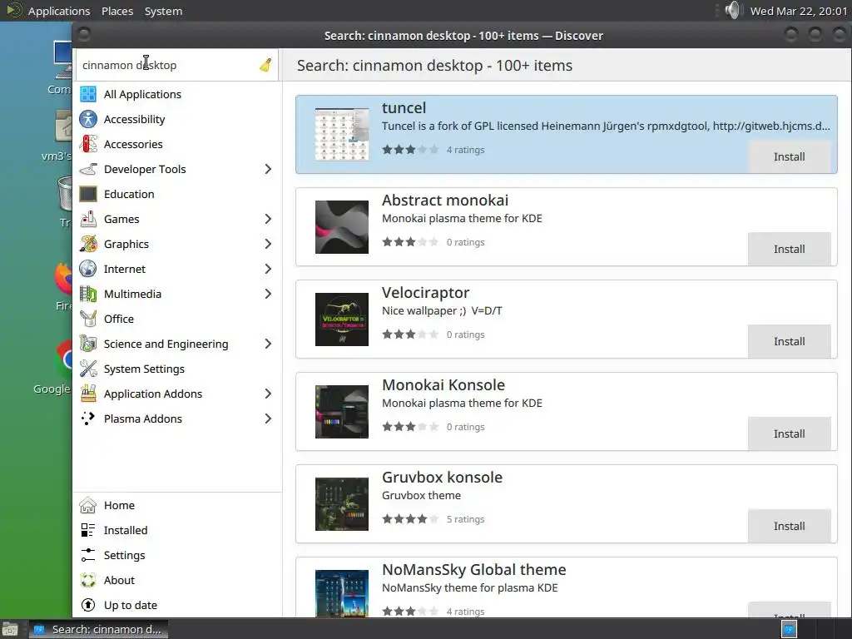Expand the Graphics category arrow

coord(268,244)
